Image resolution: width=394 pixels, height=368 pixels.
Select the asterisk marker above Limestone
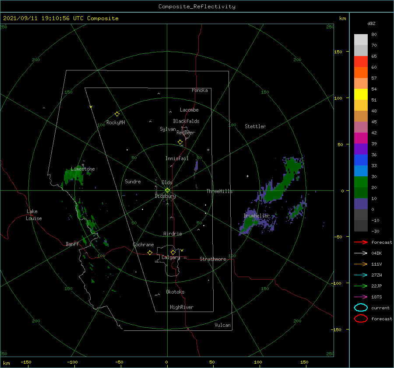tap(83, 165)
